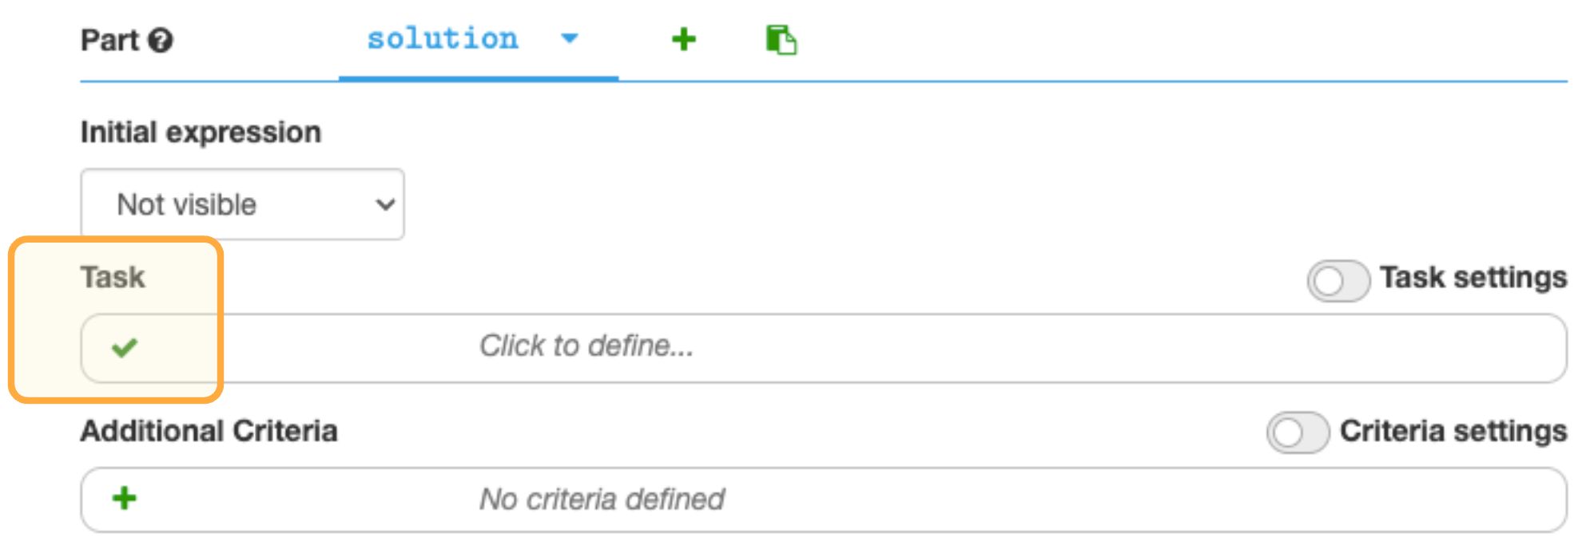Select the copy document icon in the toolbar
The width and height of the screenshot is (1582, 541).
(781, 38)
